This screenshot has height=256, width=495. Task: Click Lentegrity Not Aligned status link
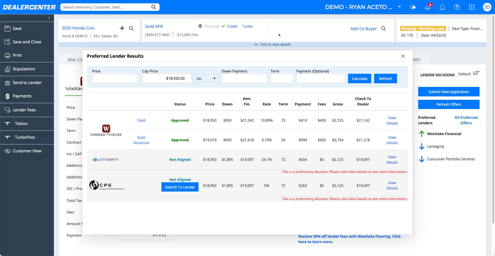tap(180, 160)
